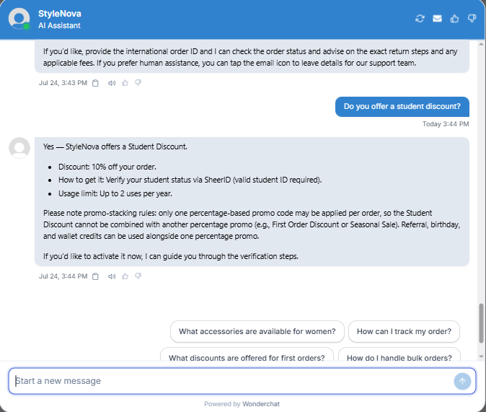Viewport: 486px width, 412px height.
Task: Click the StyleNova assistant avatar in header
Action: (19, 19)
